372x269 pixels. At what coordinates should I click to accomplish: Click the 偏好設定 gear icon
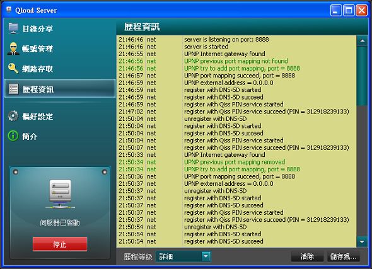click(x=13, y=116)
